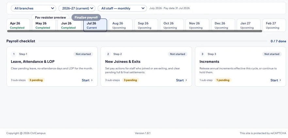
Task: Click the 1 pending badge in Increments card
Action: coord(223,80)
